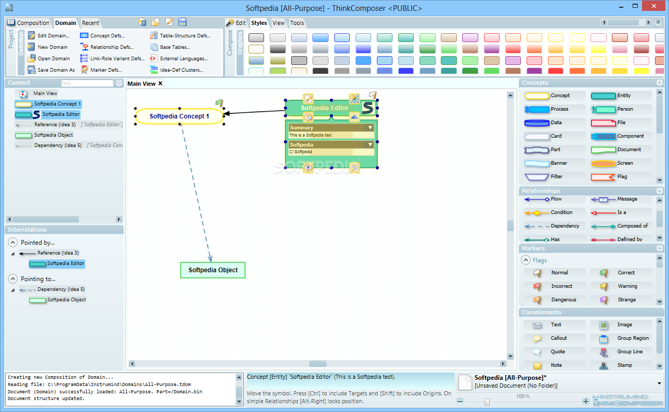Viewport: 669px width, 412px height.
Task: Switch to the Composition tab
Action: [29, 23]
